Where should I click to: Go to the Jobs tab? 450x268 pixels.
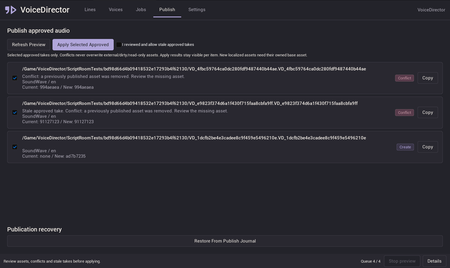click(141, 10)
